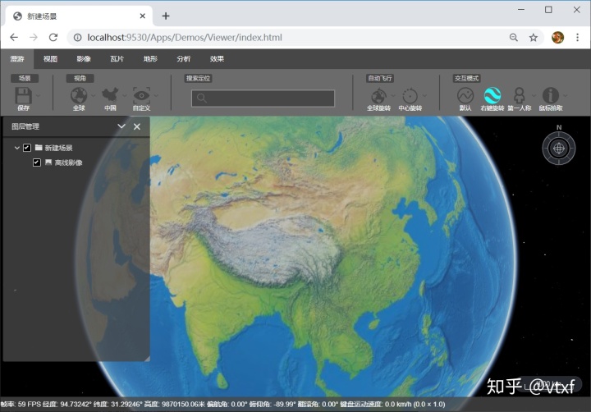Screen dimensions: 591x412
Task: Open the Chrome three-dot menu
Action: (x=577, y=37)
